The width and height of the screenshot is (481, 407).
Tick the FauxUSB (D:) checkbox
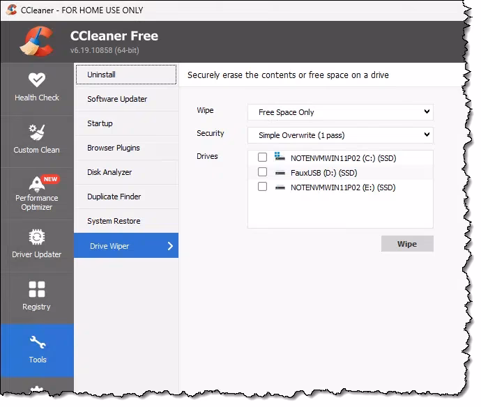(262, 172)
